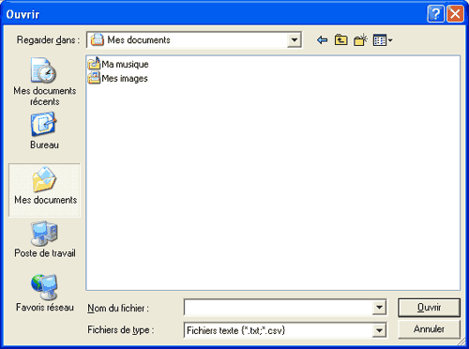Click the Nom du fichier text field
Screen dimensions: 469x349
pos(279,308)
